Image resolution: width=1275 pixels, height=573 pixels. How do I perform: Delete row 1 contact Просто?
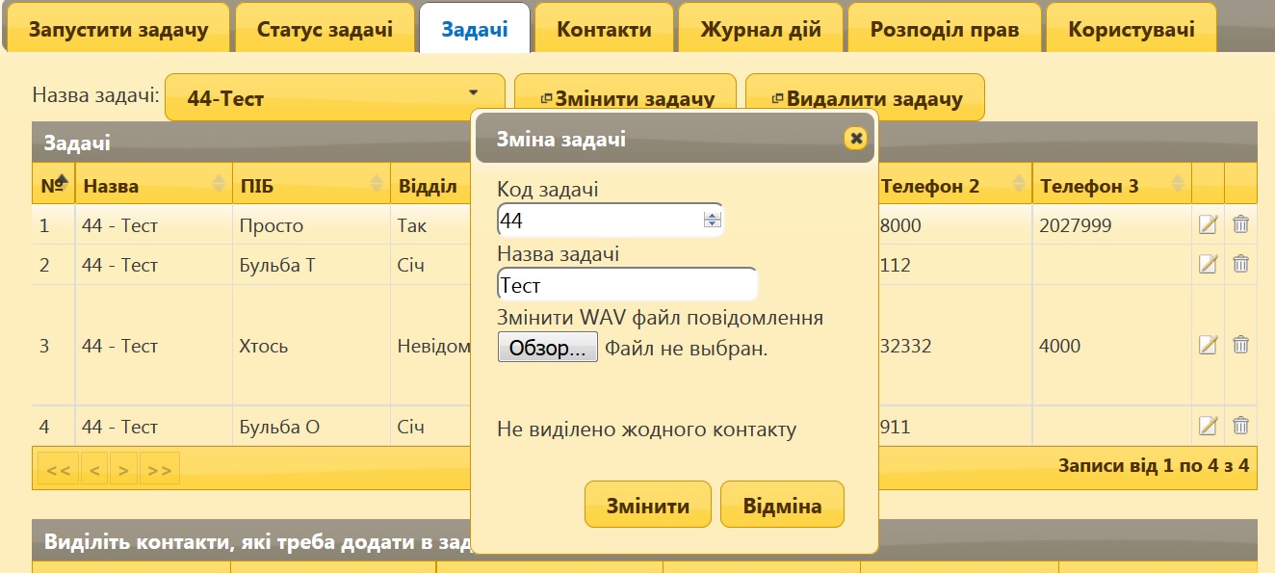coord(1241,225)
